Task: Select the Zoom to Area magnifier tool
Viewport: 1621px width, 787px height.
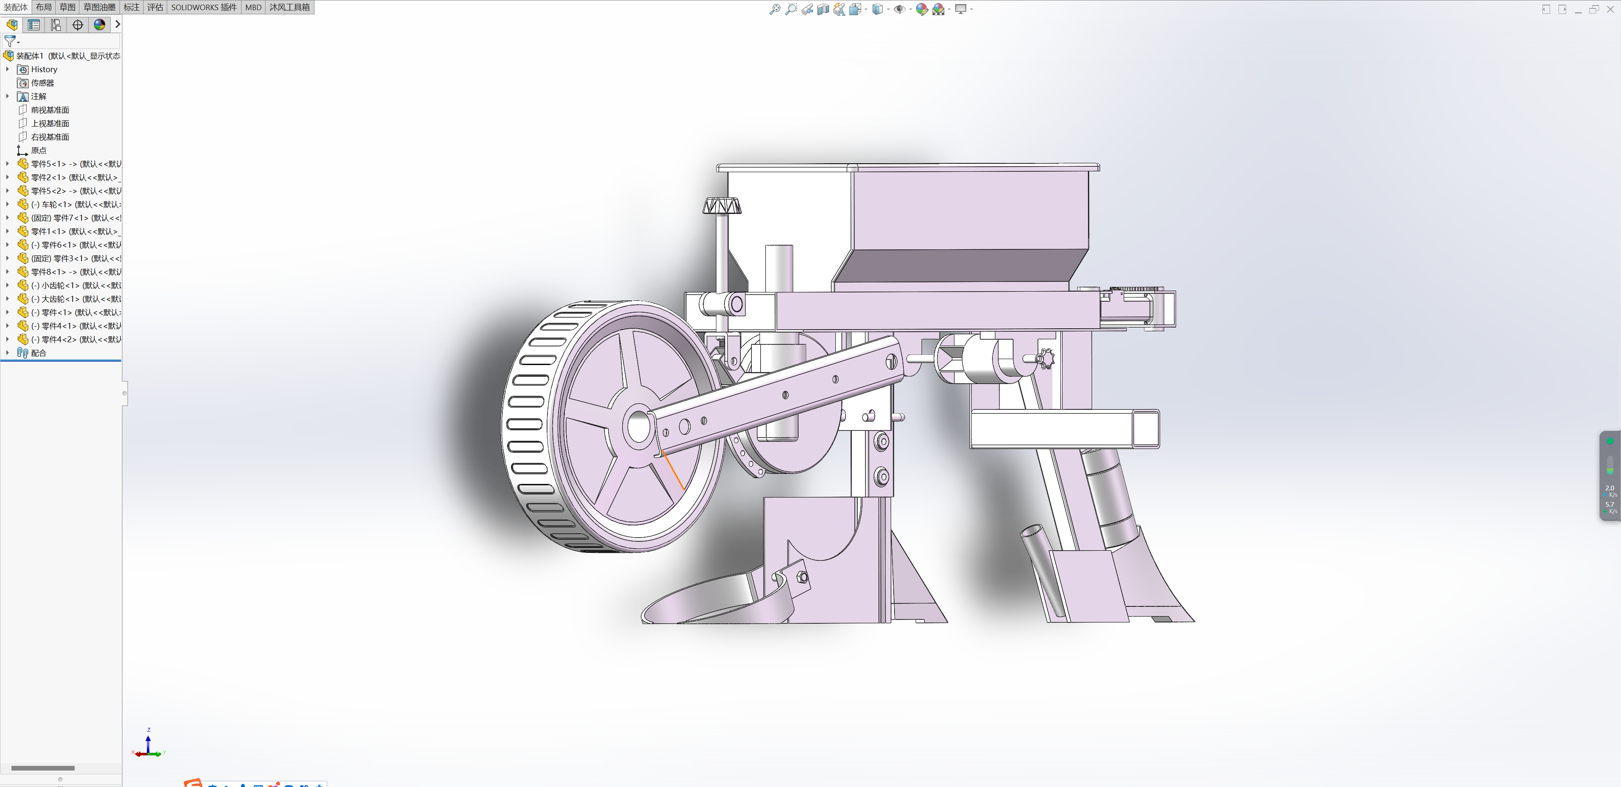Action: 791,9
